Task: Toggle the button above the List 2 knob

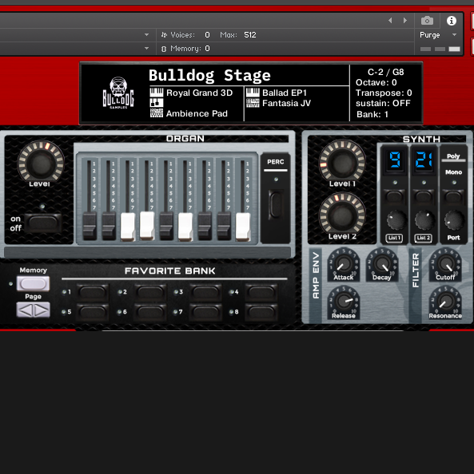Action: pos(424,197)
